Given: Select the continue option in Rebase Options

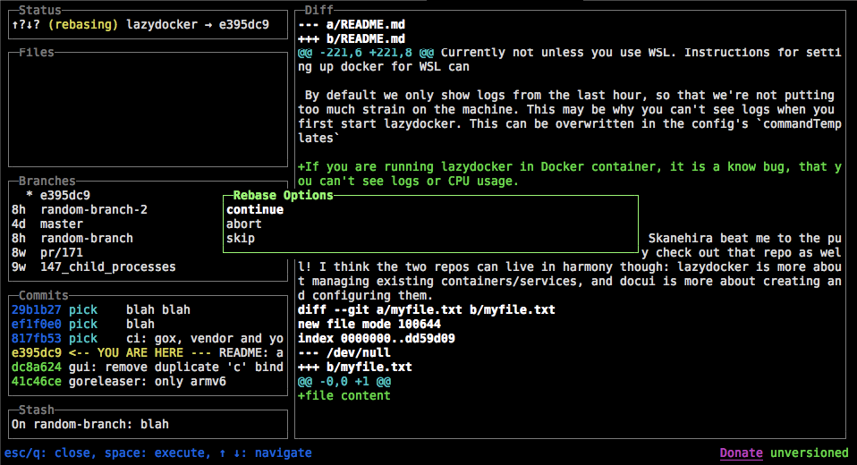Looking at the screenshot, I should click(x=430, y=210).
